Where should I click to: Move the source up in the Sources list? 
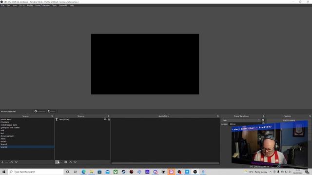(x=71, y=162)
